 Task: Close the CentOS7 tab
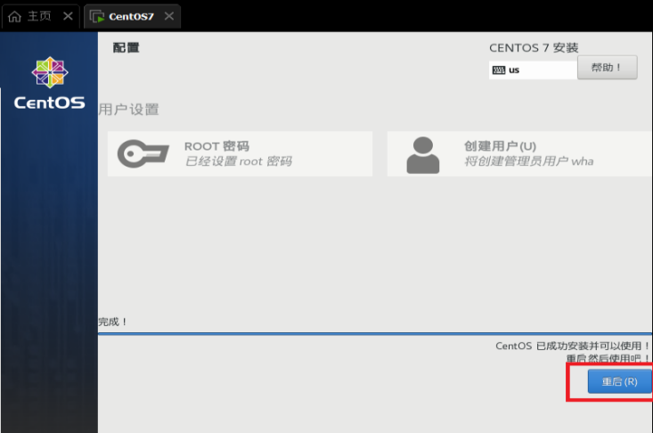click(x=169, y=16)
